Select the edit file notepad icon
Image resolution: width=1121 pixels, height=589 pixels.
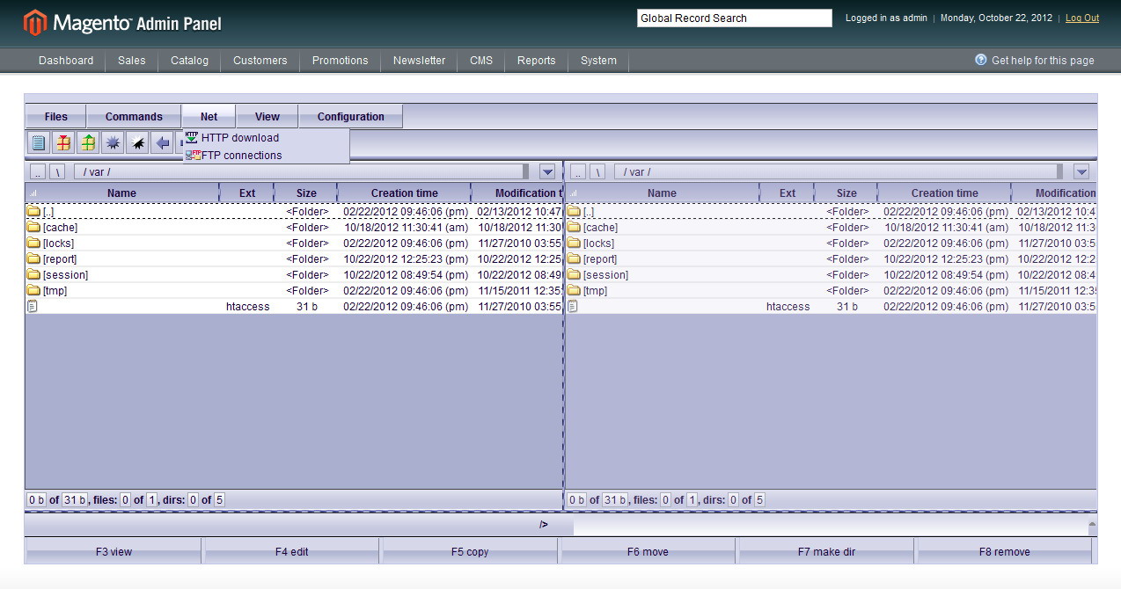[37, 142]
